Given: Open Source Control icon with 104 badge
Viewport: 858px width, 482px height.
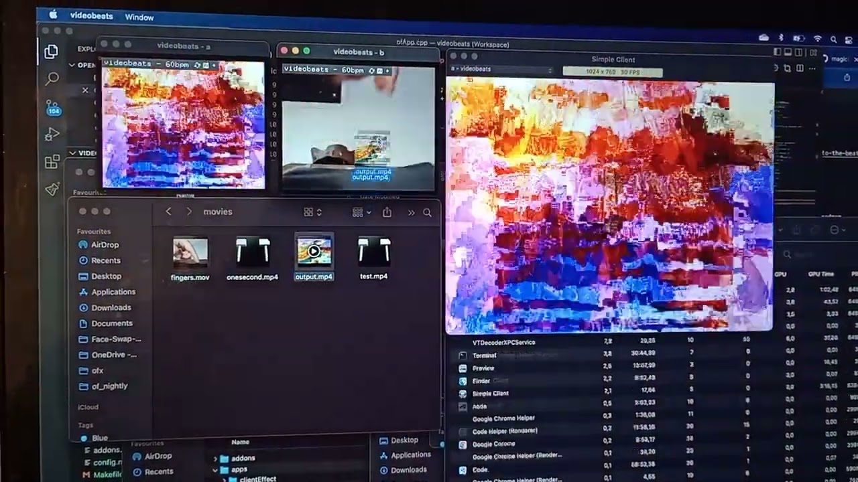Looking at the screenshot, I should [x=52, y=107].
